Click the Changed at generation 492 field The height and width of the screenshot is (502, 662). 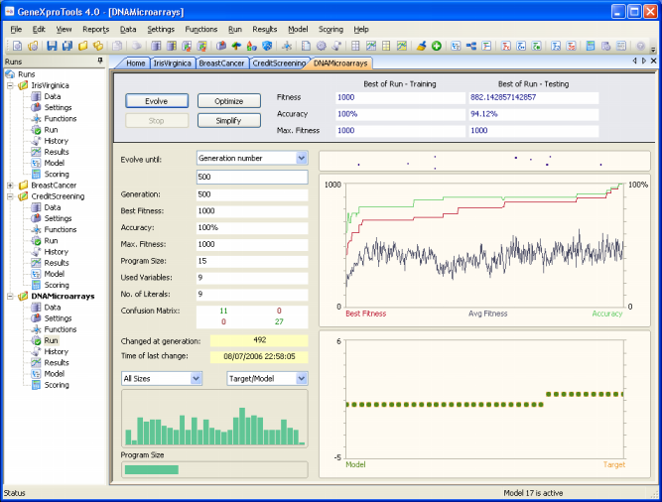click(x=259, y=340)
